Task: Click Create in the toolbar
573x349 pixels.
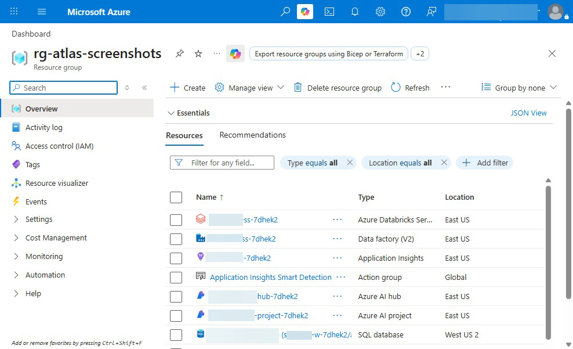Action: pyautogui.click(x=188, y=88)
